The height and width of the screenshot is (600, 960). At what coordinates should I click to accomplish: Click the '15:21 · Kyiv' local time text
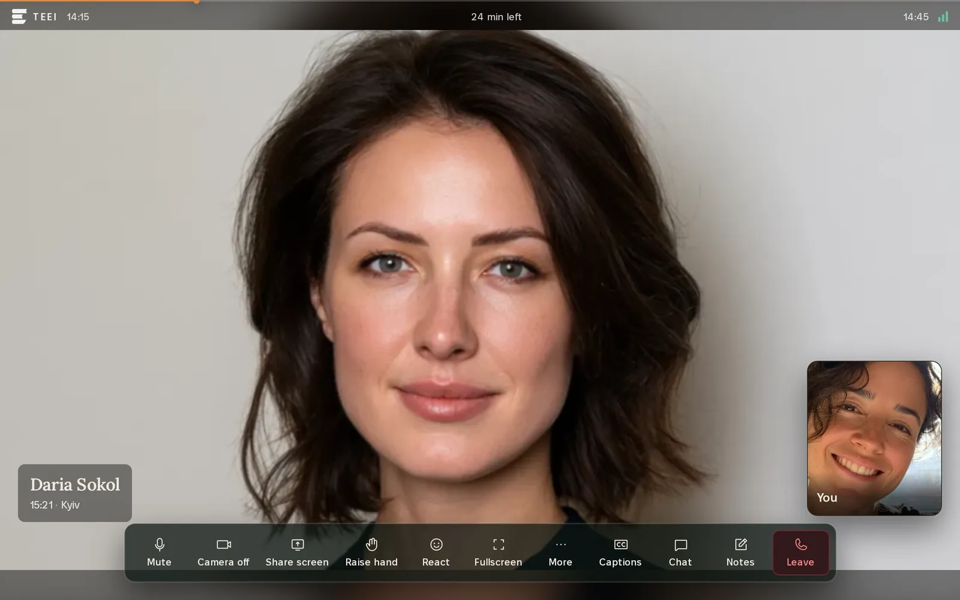(x=55, y=505)
